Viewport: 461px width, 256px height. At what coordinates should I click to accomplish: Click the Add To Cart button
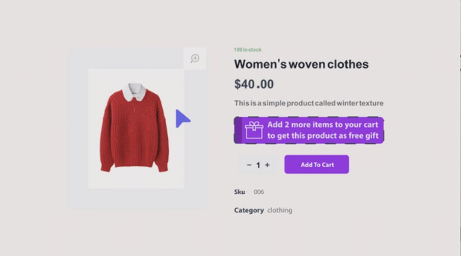pos(317,164)
